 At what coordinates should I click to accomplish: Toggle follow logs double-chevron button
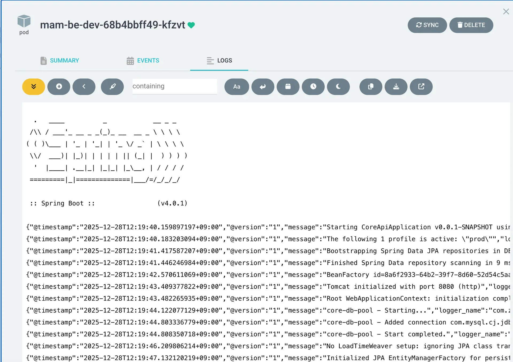click(x=33, y=87)
